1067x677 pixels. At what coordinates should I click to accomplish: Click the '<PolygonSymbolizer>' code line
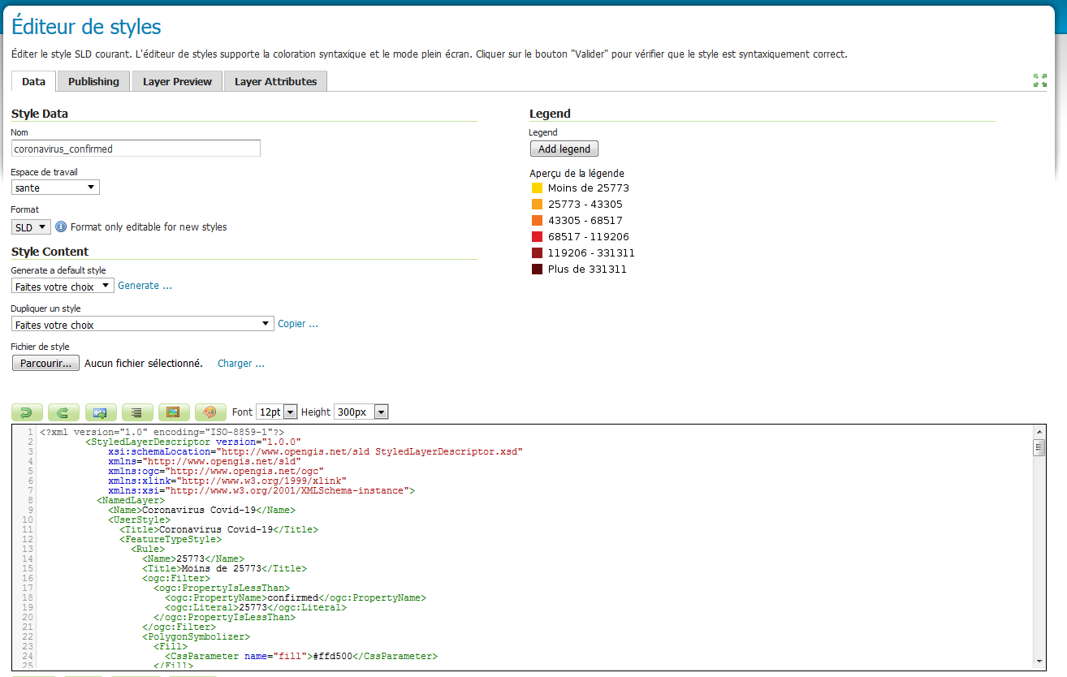tap(196, 636)
